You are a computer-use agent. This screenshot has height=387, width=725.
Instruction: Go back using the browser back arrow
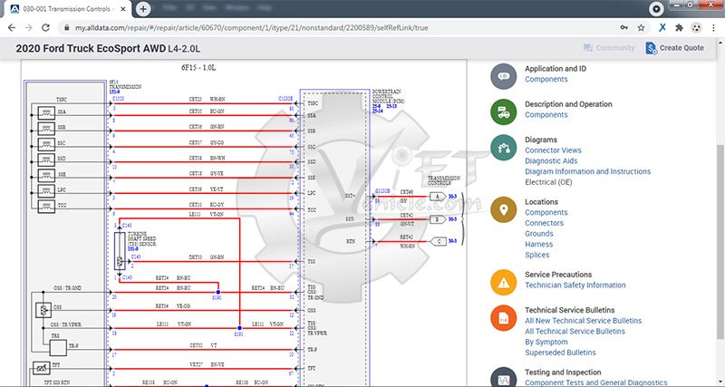[x=12, y=28]
